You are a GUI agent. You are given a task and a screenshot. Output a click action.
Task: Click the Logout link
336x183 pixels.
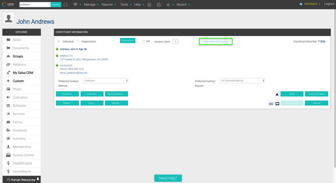[x=329, y=4]
